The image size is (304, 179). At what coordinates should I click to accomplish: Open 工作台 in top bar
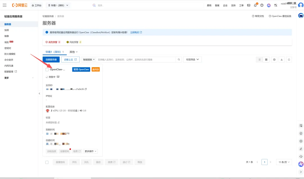coord(37,5)
